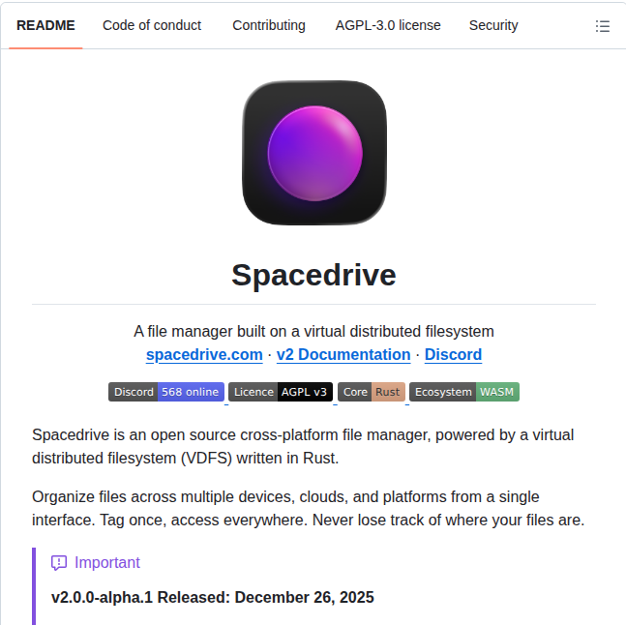The image size is (626, 625).
Task: Click the Ecosystem WASM badge
Action: [x=464, y=392]
